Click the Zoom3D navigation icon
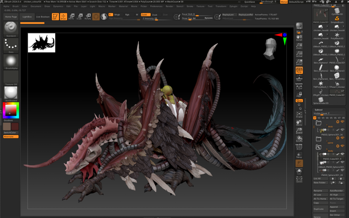This screenshot has height=218, width=349. (299, 130)
